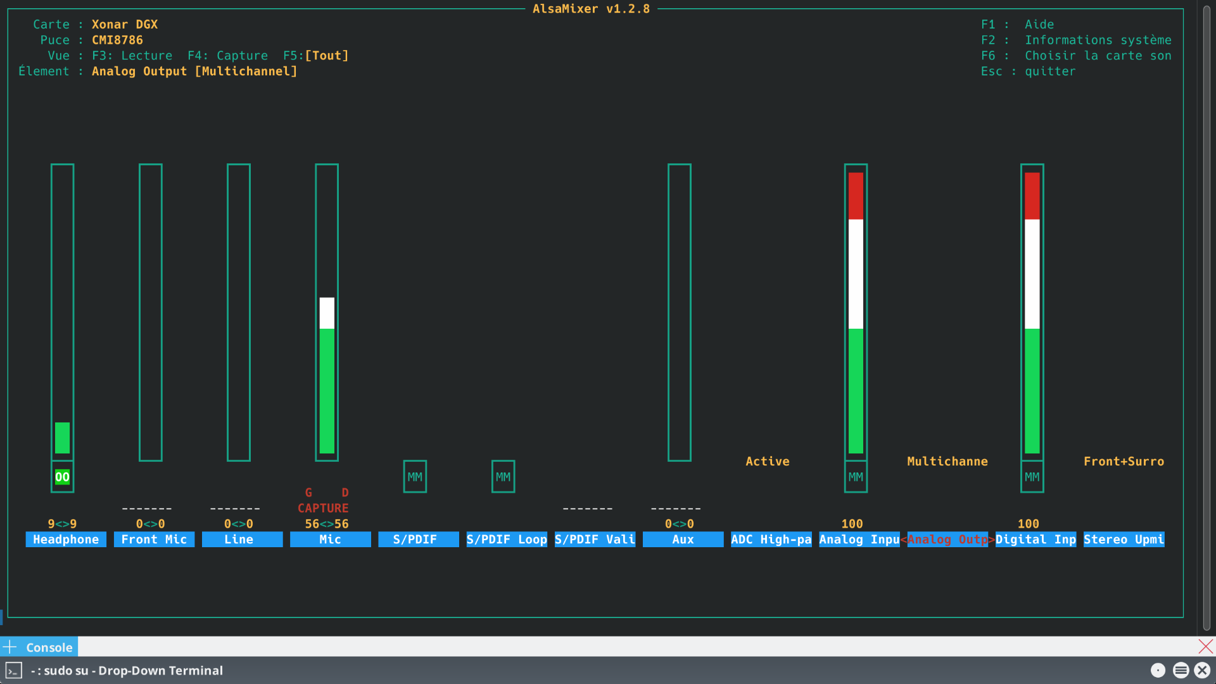
Task: Toggle S/PDIF mute box MM
Action: 415,477
